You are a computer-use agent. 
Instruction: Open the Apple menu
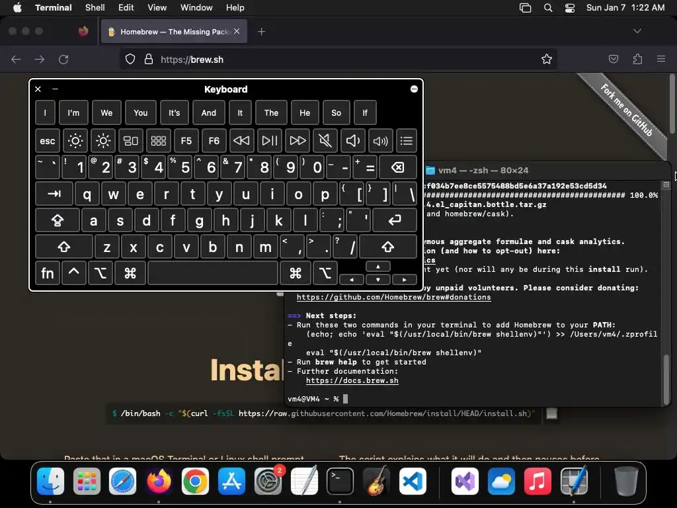(x=17, y=8)
